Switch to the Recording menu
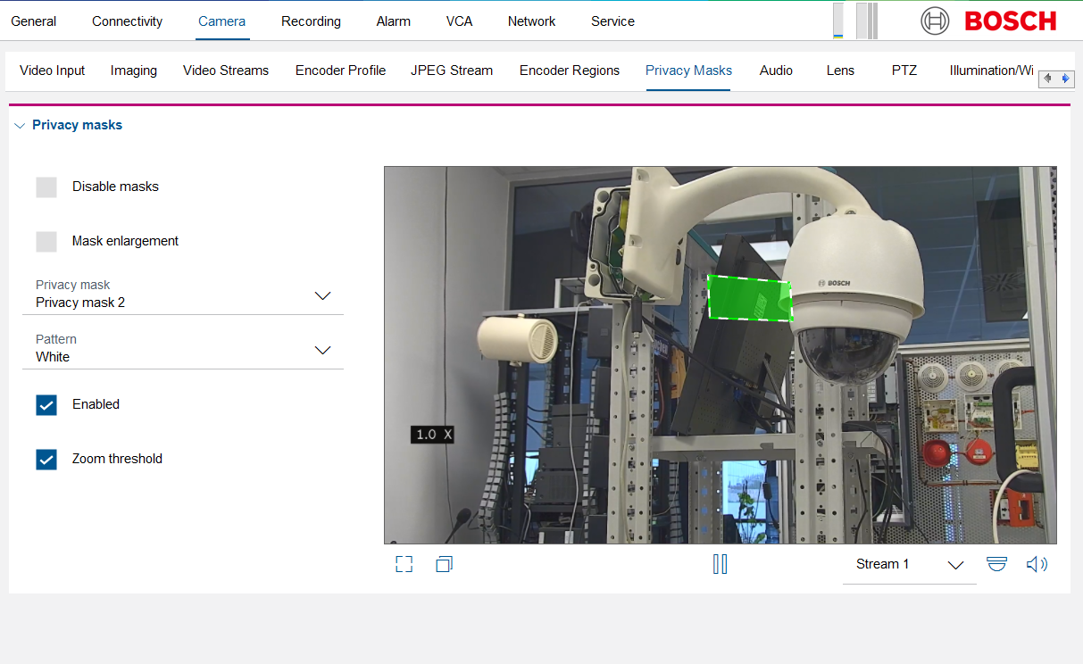 pyautogui.click(x=311, y=21)
